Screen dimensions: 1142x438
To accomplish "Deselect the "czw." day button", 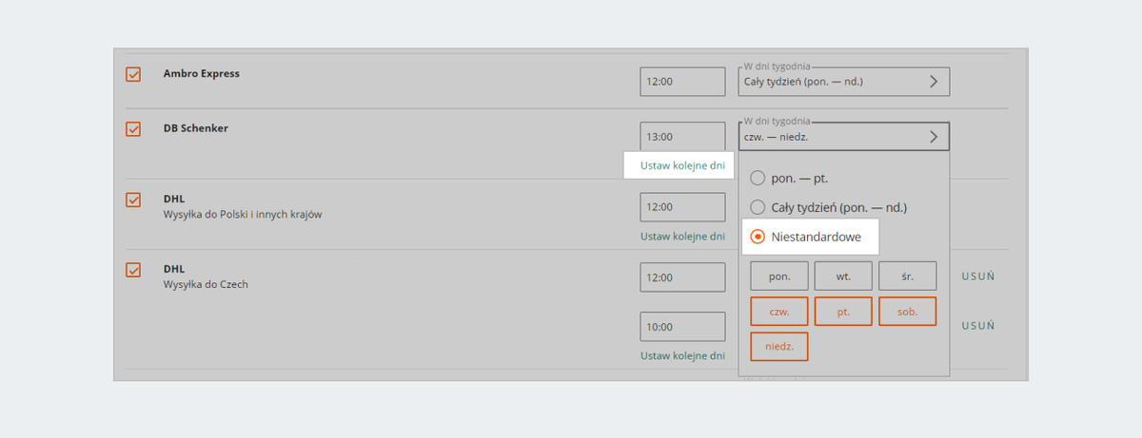I will click(x=779, y=312).
